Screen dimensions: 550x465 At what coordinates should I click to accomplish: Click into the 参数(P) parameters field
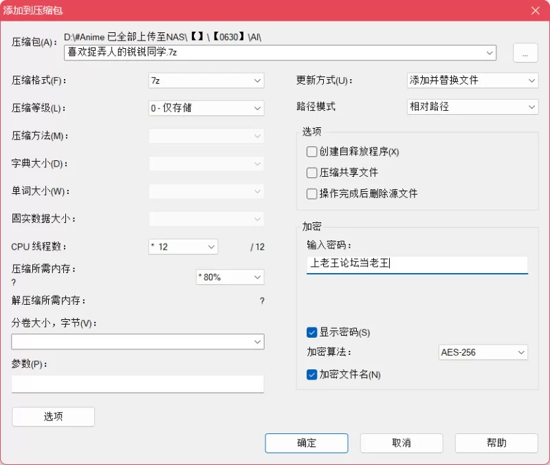tap(137, 384)
